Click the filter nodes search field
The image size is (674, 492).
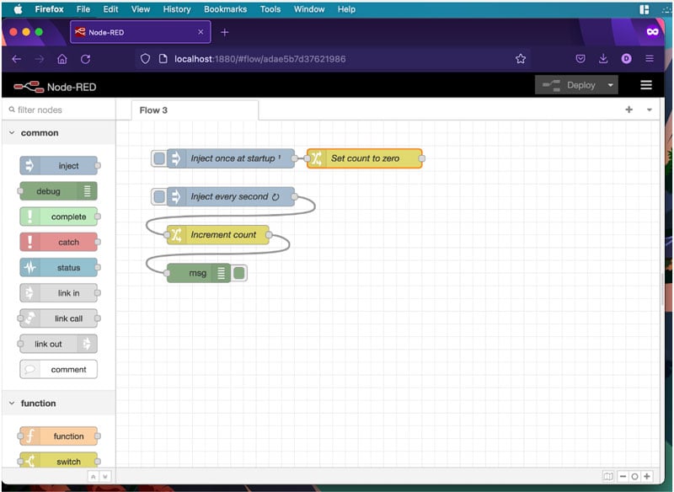tap(59, 110)
